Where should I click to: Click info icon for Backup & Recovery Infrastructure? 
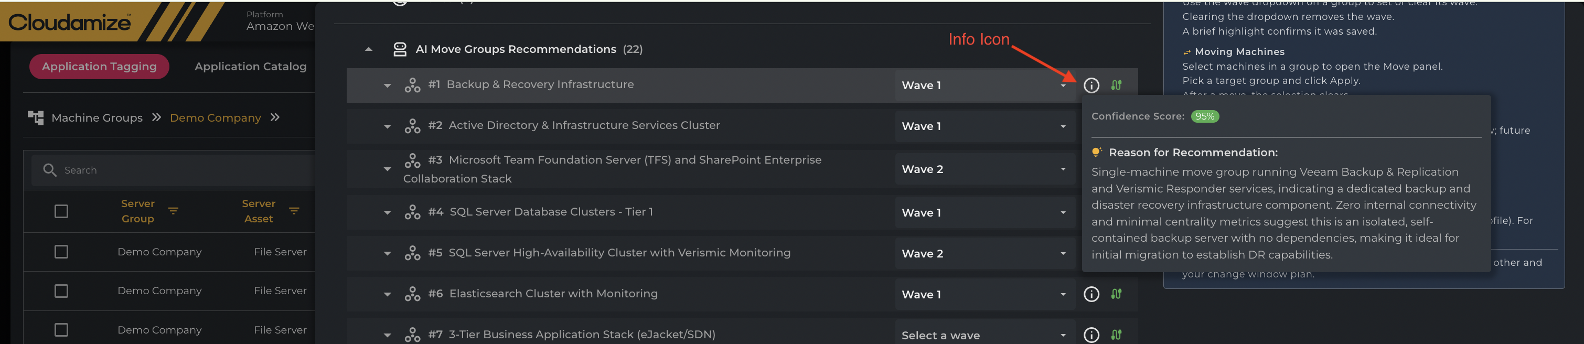tap(1091, 85)
